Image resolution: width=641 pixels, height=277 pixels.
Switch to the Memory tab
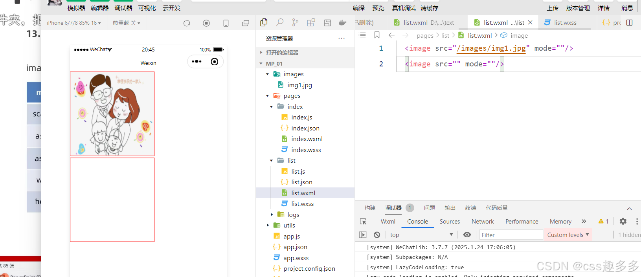click(x=560, y=222)
